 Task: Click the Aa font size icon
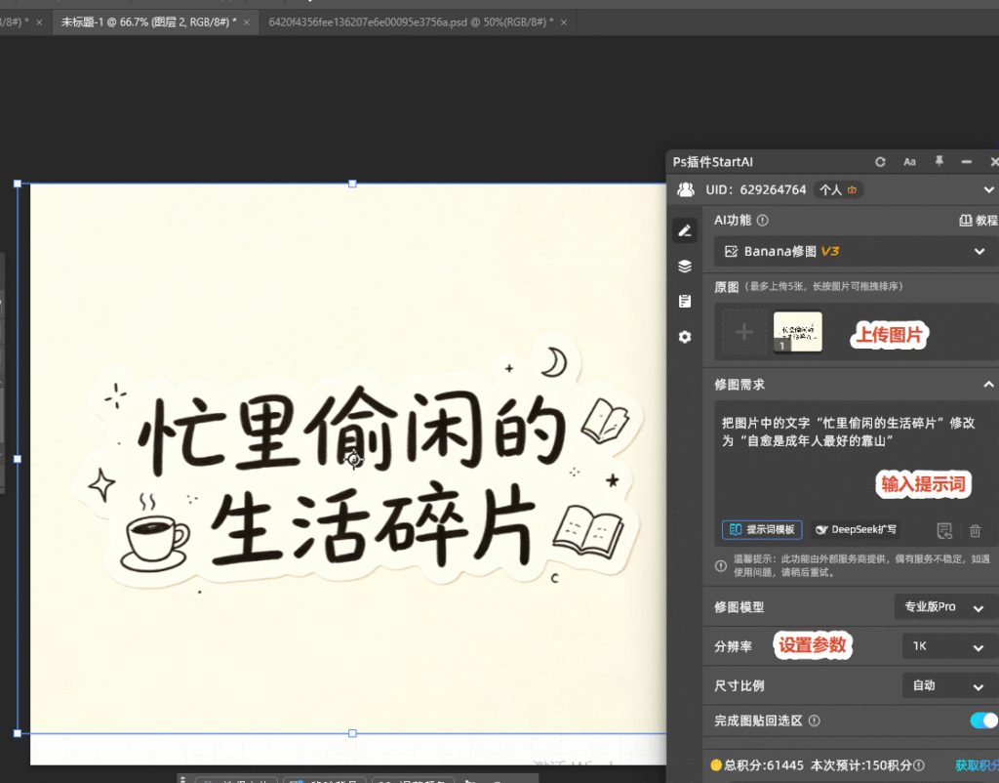pos(909,162)
